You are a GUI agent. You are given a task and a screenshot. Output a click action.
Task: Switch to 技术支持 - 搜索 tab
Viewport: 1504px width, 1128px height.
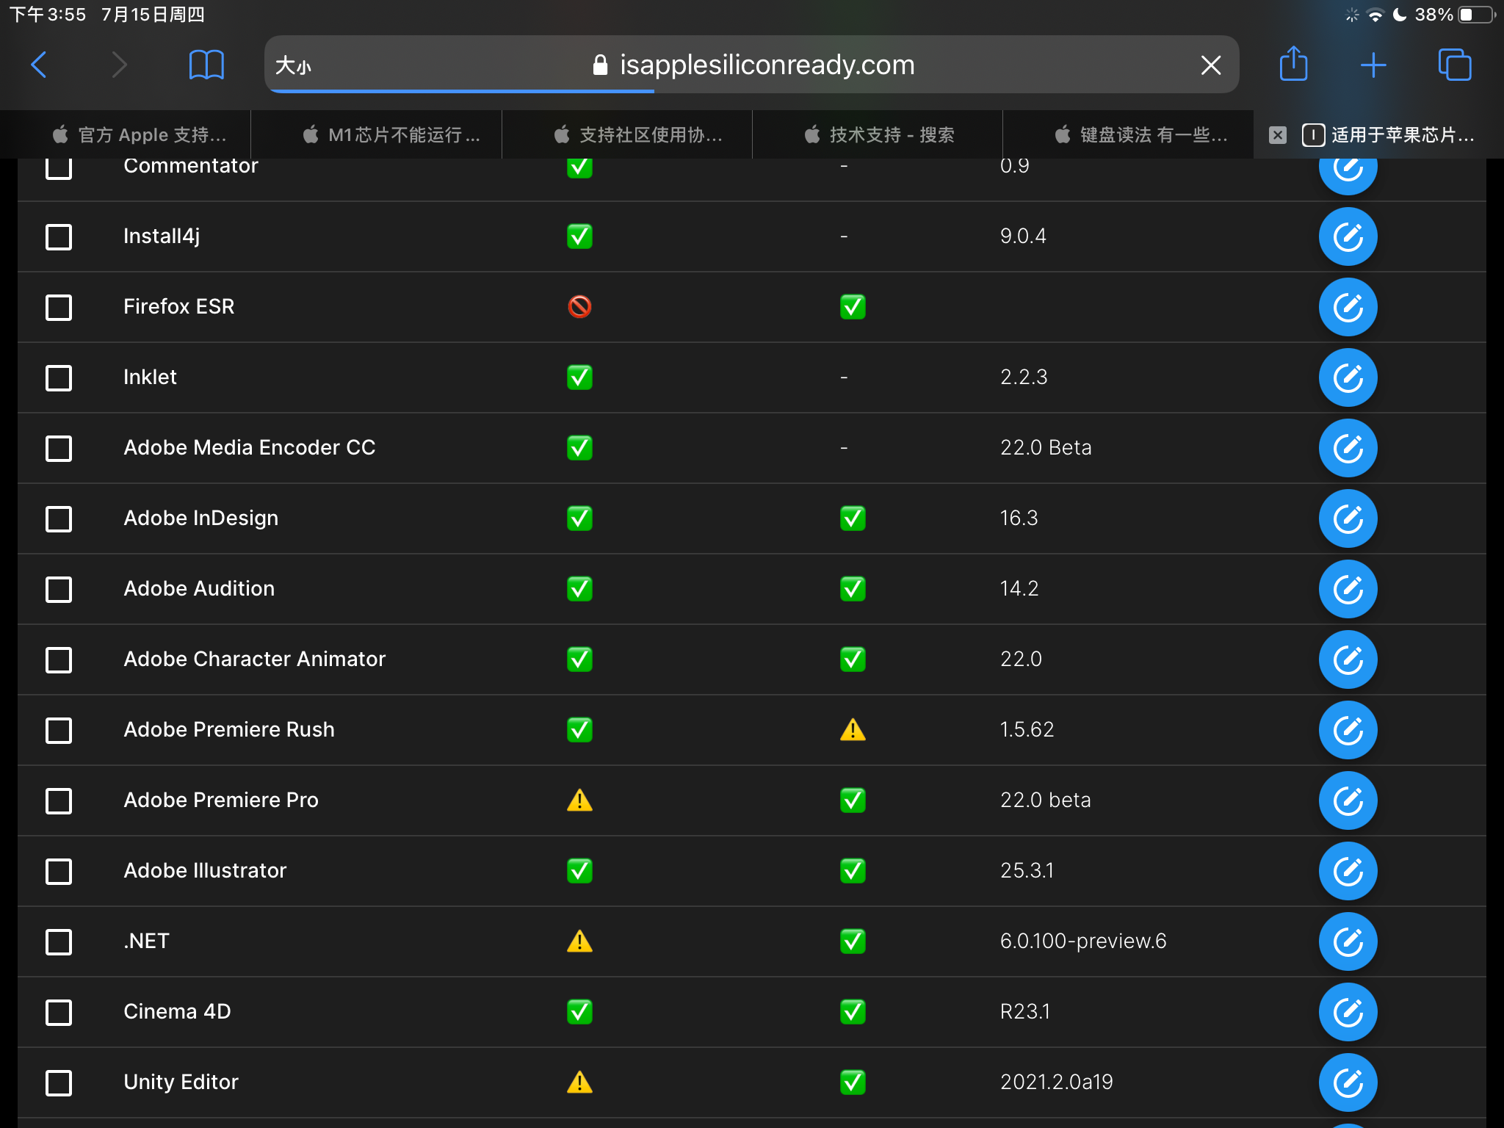click(x=879, y=135)
